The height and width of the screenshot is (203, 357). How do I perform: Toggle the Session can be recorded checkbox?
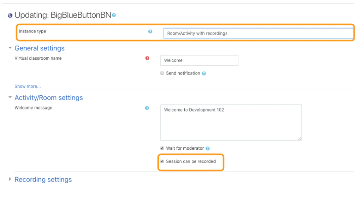coord(162,161)
